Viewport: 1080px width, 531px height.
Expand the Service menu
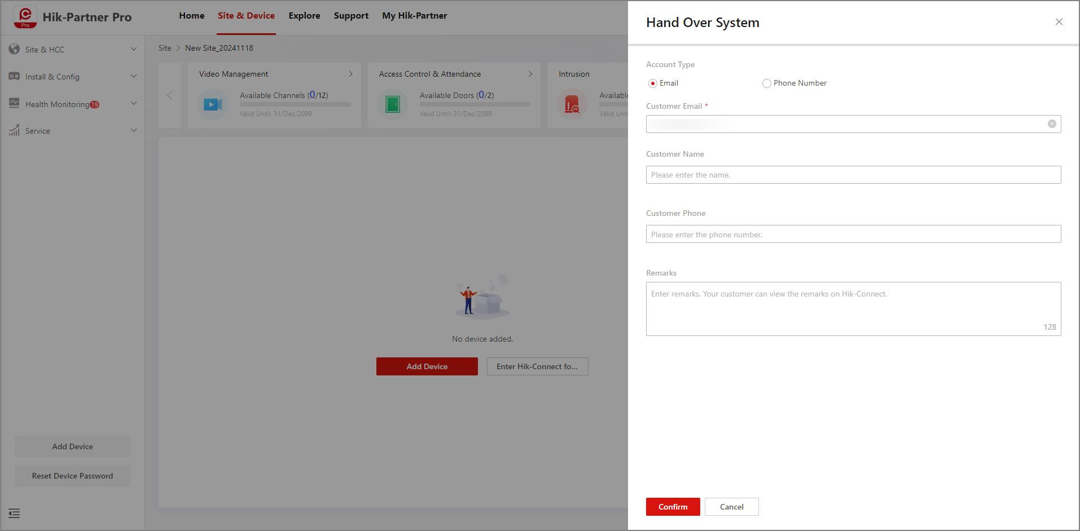coord(134,130)
